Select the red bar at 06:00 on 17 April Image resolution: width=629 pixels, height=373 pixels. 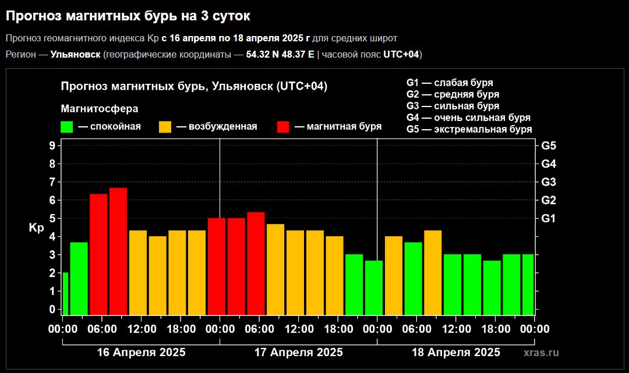pos(256,263)
